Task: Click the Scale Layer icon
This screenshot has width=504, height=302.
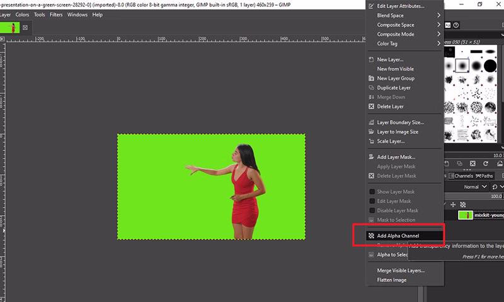Action: click(x=371, y=141)
